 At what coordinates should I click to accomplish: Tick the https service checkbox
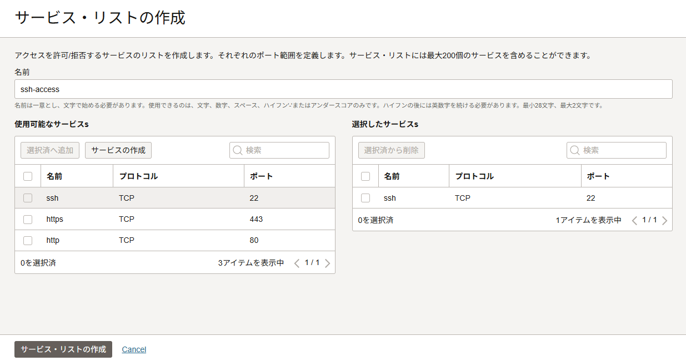(x=28, y=219)
